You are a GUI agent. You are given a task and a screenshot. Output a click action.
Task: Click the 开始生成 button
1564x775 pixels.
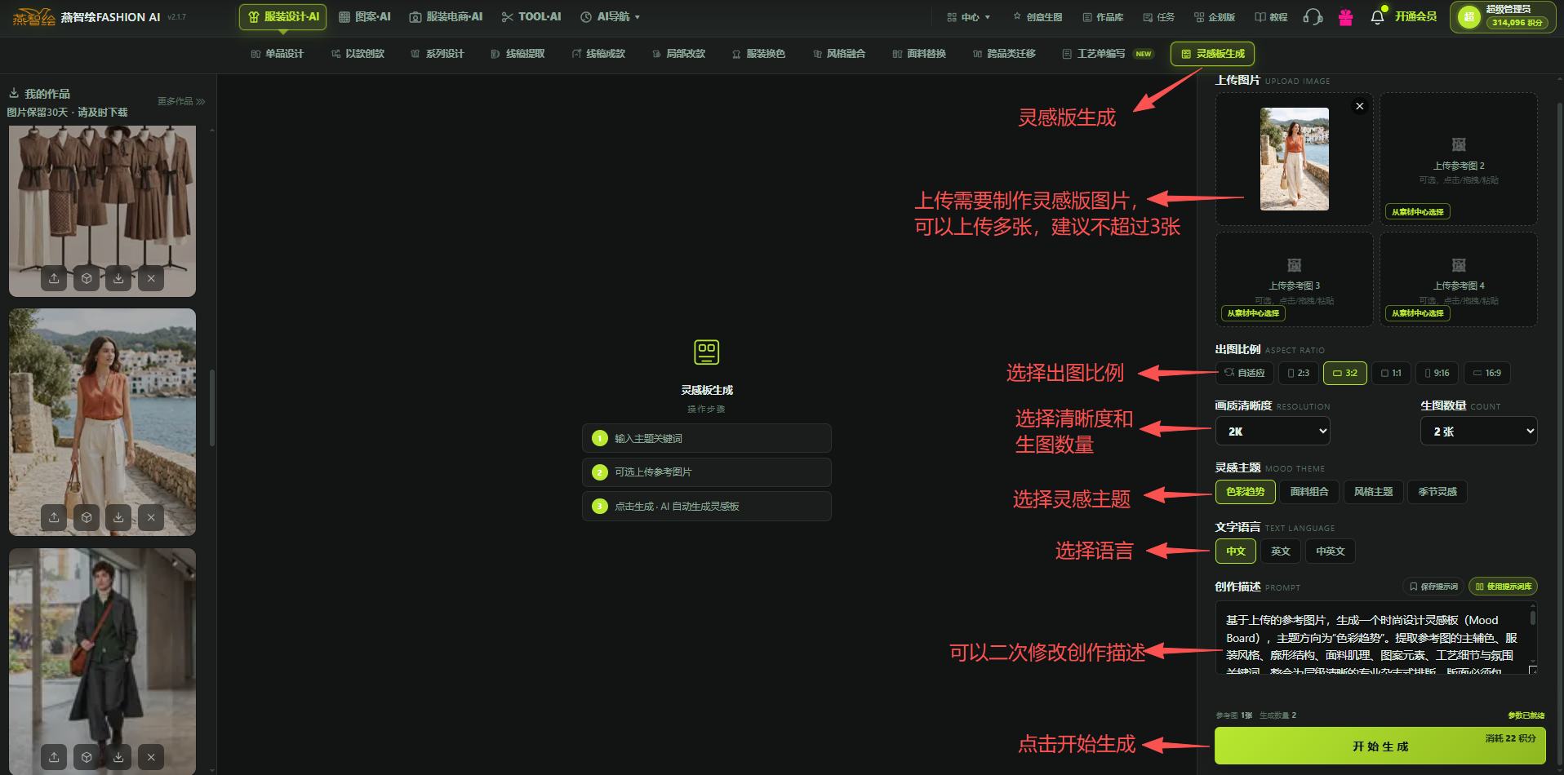point(1380,746)
